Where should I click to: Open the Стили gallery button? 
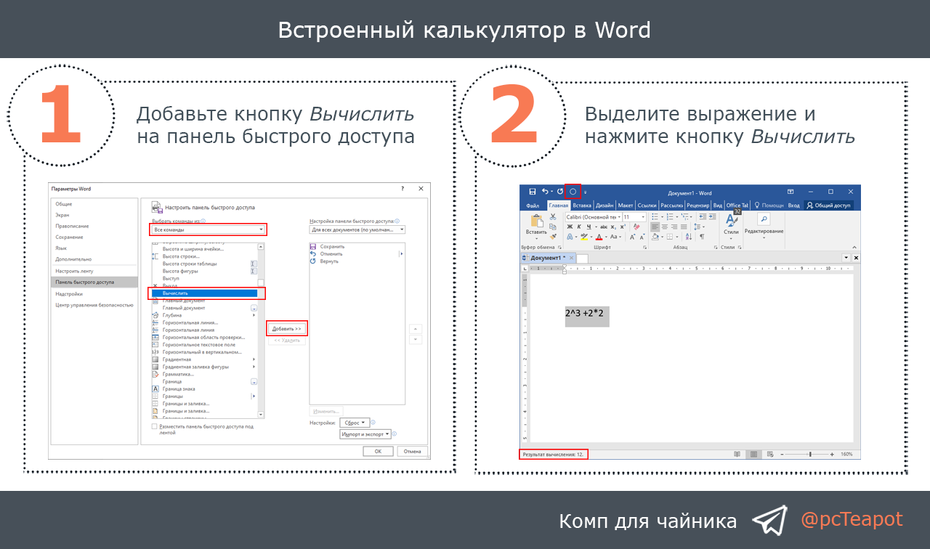731,226
